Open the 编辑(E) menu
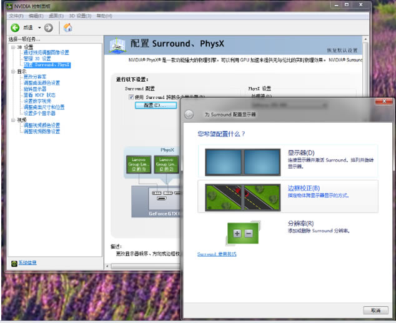 pyautogui.click(x=36, y=16)
